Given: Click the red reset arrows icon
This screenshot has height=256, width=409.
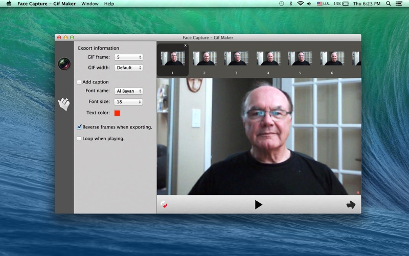Looking at the screenshot, I should coord(164,204).
